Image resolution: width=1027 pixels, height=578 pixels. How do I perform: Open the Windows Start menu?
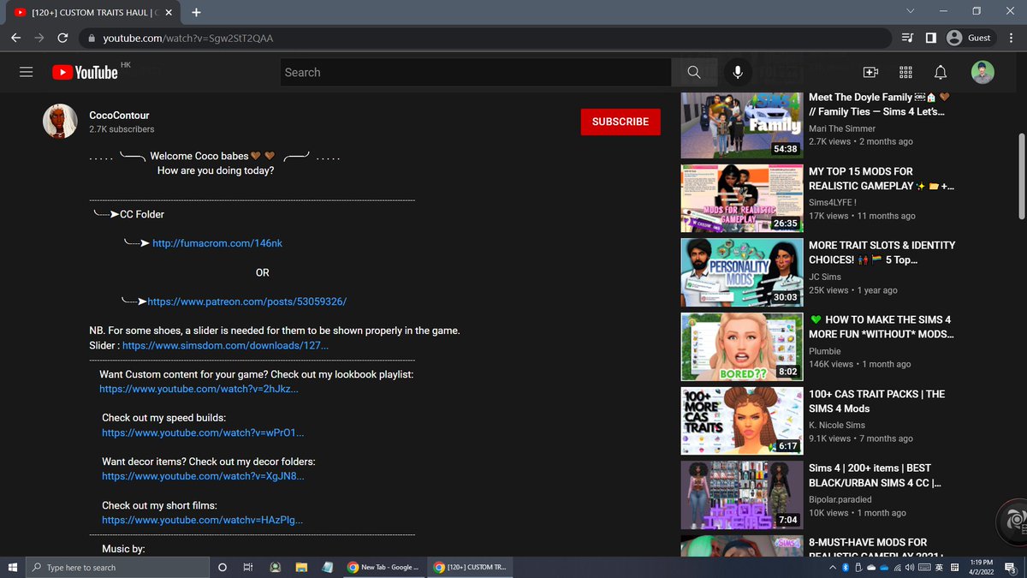[12, 567]
